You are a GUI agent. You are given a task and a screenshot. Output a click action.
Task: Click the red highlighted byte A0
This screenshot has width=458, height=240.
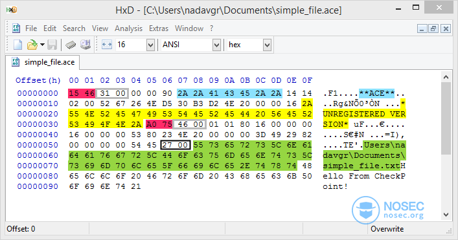152,124
